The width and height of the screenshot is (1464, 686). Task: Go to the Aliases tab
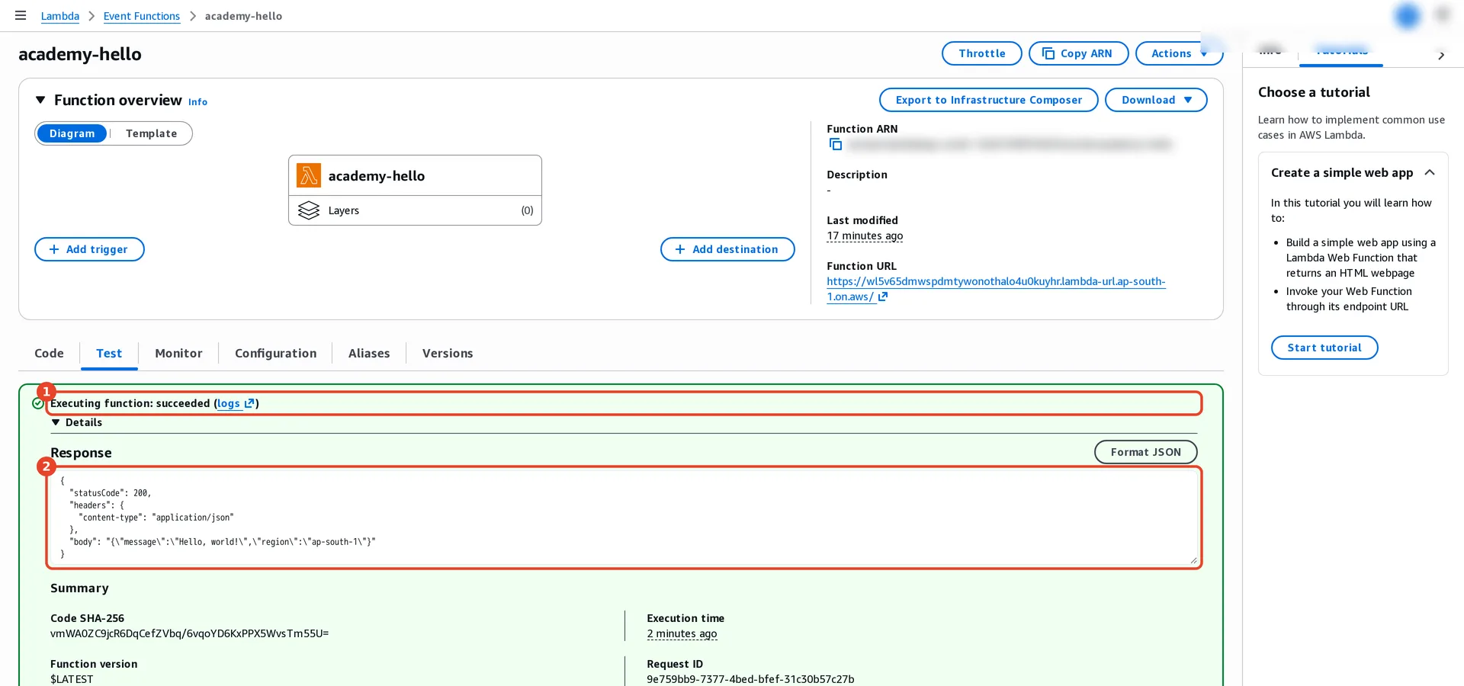click(369, 353)
